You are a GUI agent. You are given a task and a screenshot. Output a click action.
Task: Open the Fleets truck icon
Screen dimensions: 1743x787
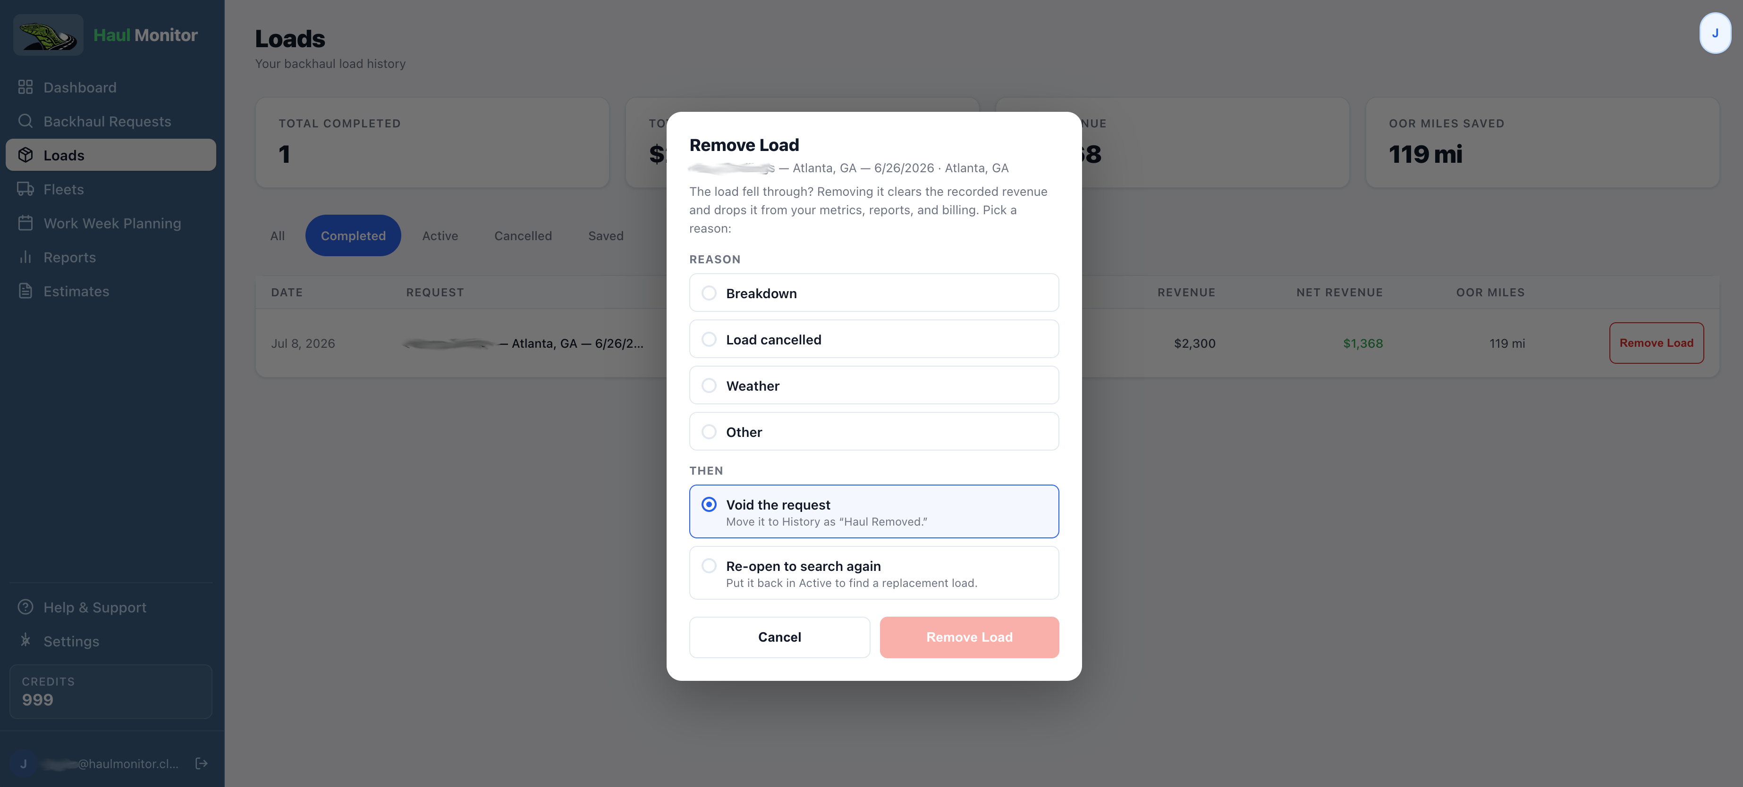[x=25, y=189]
